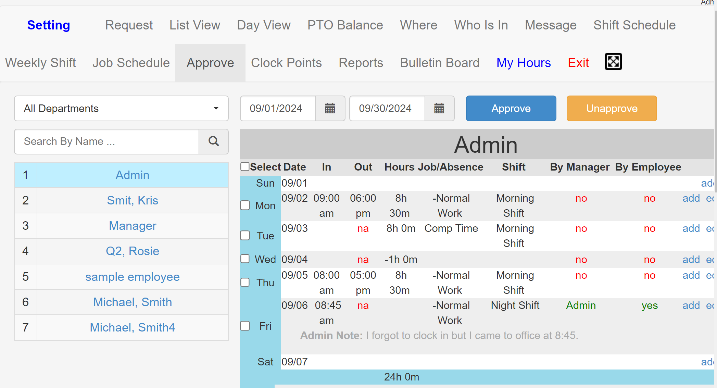Open the end date calendar picker
717x388 pixels.
pos(439,109)
